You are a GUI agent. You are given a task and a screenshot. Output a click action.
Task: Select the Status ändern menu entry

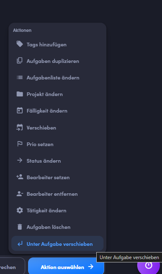point(57,161)
